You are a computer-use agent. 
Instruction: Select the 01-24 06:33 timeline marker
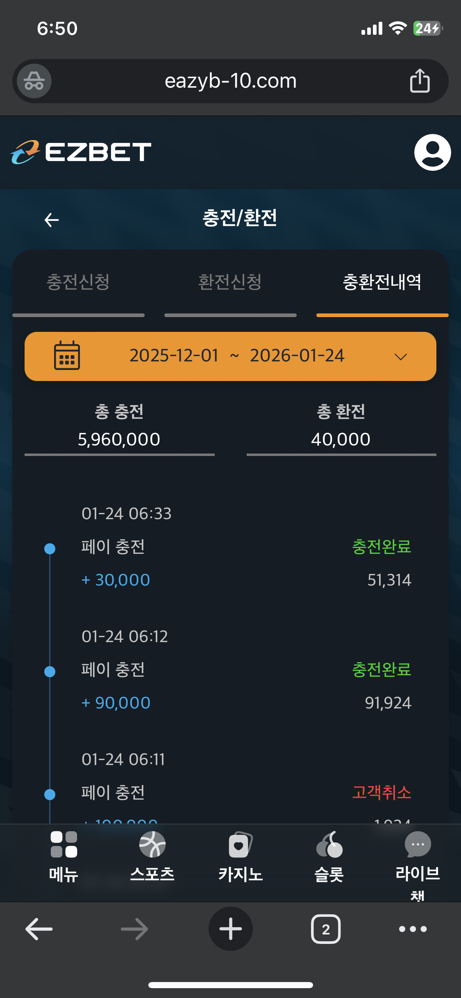(x=50, y=549)
